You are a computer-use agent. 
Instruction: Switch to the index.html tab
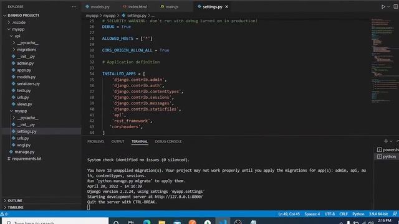coord(135,7)
